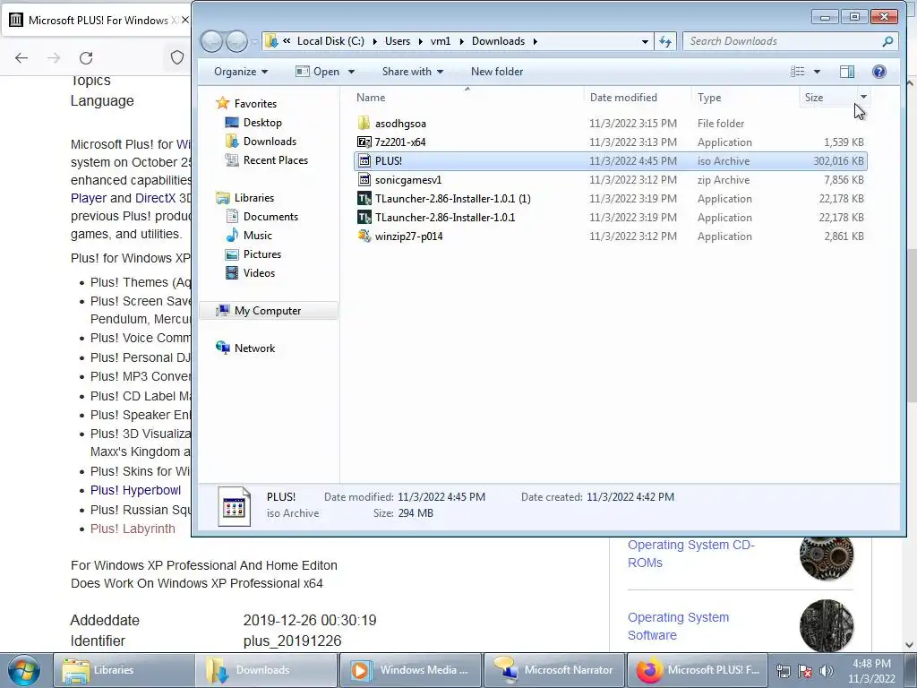Screen dimensions: 917x688
Task: Click the search magnifier icon
Action: click(x=887, y=41)
